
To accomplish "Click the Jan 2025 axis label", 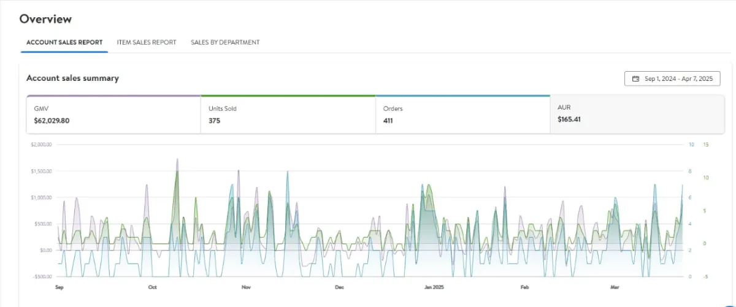I will point(434,287).
